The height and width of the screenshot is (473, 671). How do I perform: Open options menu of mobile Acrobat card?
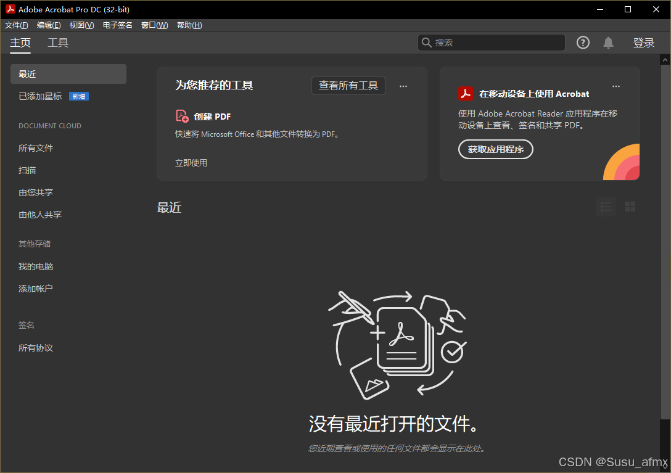point(615,86)
